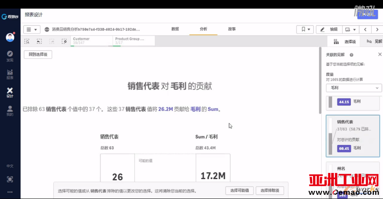Toggle fullscreen icon in sidebar
The width and height of the screenshot is (383, 199).
[10, 179]
